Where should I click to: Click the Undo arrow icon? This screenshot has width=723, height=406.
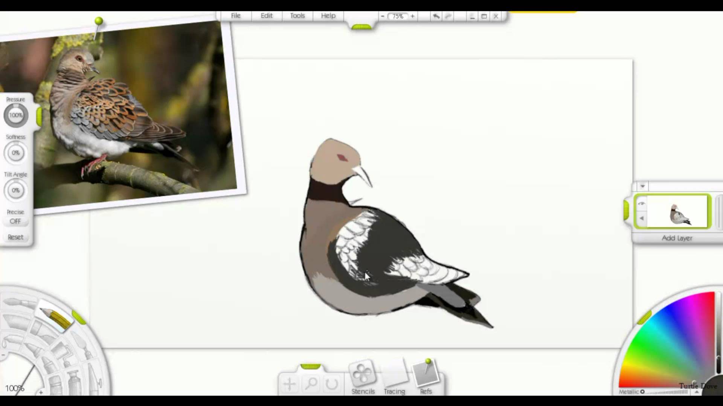pos(436,16)
